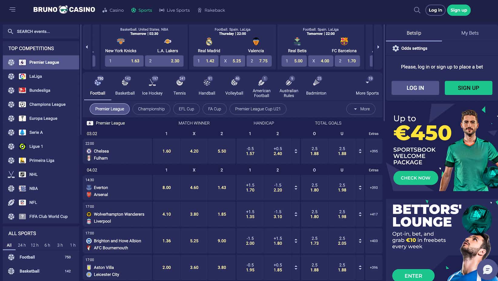498x281 pixels.
Task: Click the Sign up button in header
Action: 459,10
